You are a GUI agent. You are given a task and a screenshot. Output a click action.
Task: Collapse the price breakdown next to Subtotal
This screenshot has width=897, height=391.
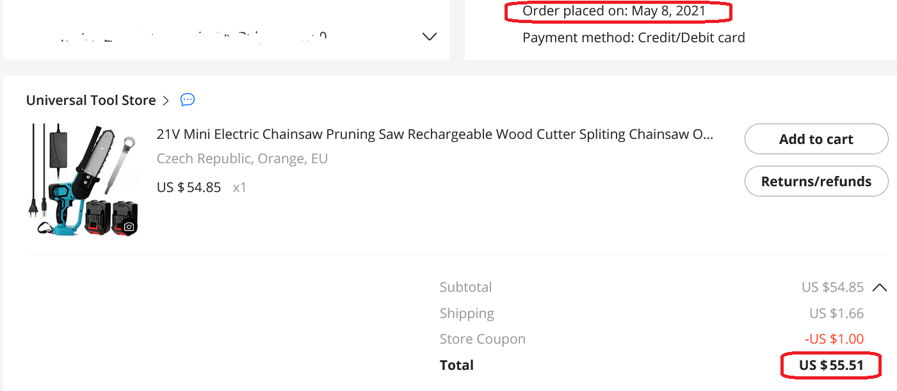[x=880, y=287]
